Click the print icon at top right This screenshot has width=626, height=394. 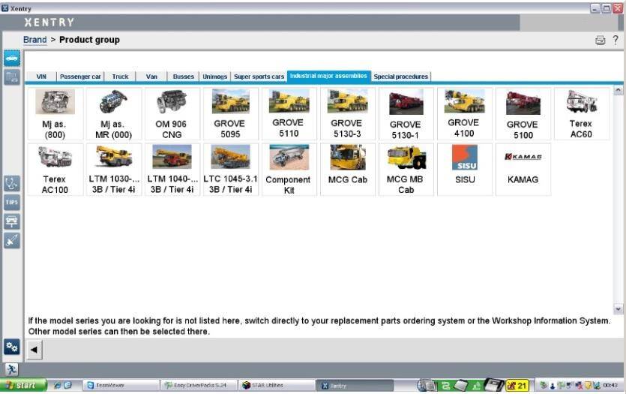(600, 41)
